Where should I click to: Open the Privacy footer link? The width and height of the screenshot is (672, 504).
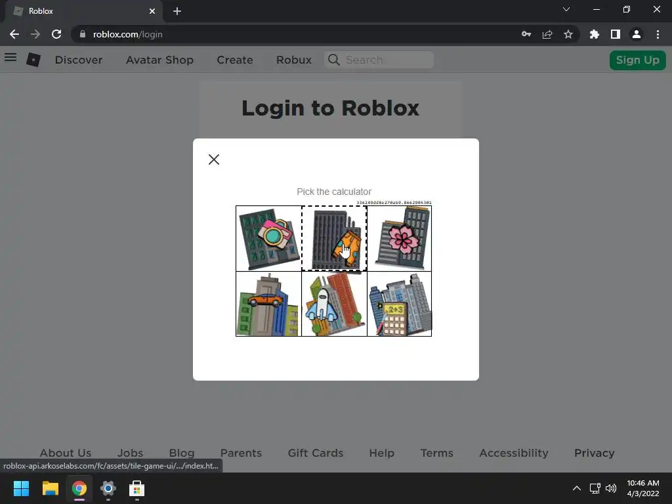(x=595, y=453)
